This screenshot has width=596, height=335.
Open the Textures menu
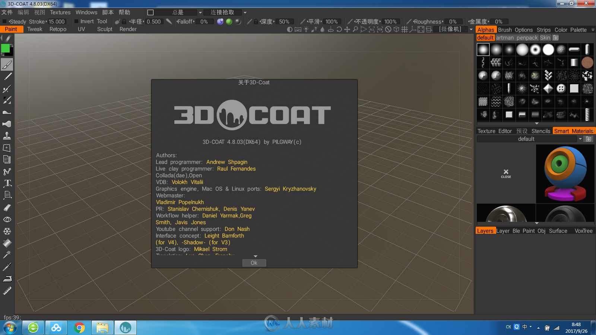point(60,12)
